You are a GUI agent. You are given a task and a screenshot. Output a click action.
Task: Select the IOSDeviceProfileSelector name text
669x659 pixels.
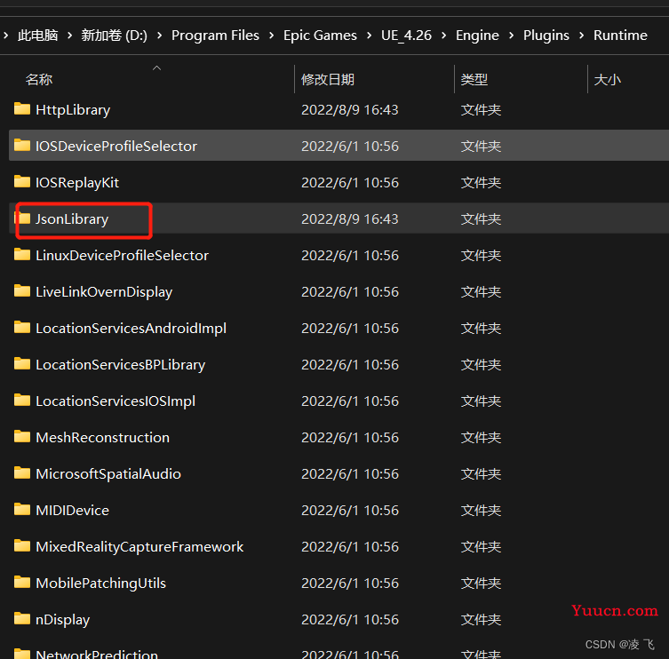point(116,147)
